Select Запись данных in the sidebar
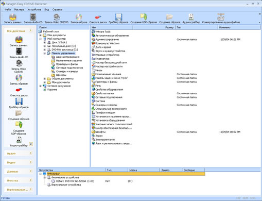Viewport: 262px width, 201px height. [x=19, y=41]
